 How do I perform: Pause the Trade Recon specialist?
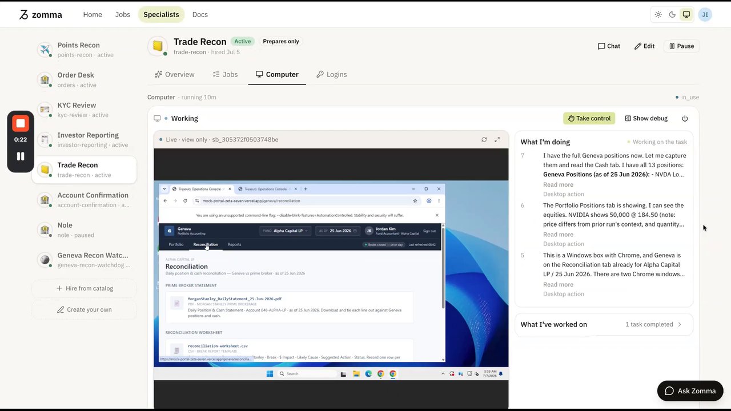tap(681, 46)
